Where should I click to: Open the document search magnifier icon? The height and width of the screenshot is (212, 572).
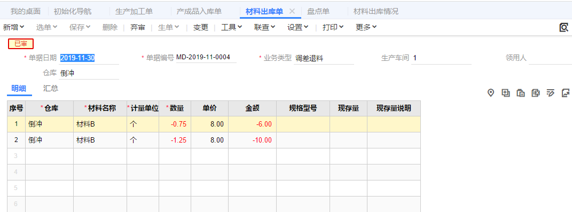(564, 27)
